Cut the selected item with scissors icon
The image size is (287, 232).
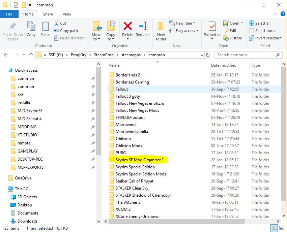coord(56,23)
